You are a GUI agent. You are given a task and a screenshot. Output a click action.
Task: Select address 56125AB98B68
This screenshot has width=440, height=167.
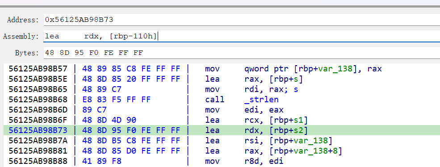tap(38, 100)
